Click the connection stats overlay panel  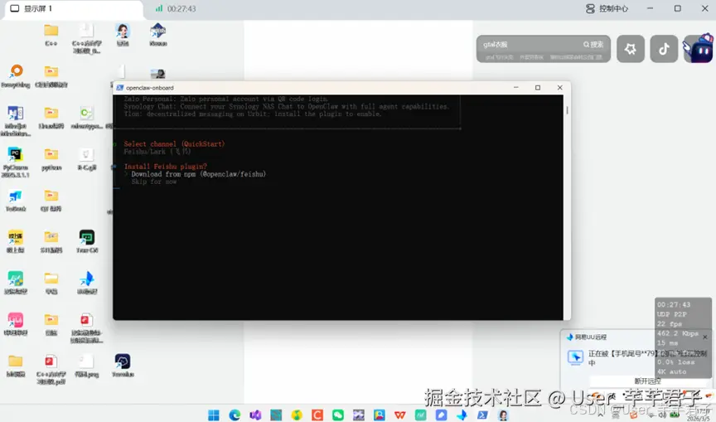click(683, 338)
